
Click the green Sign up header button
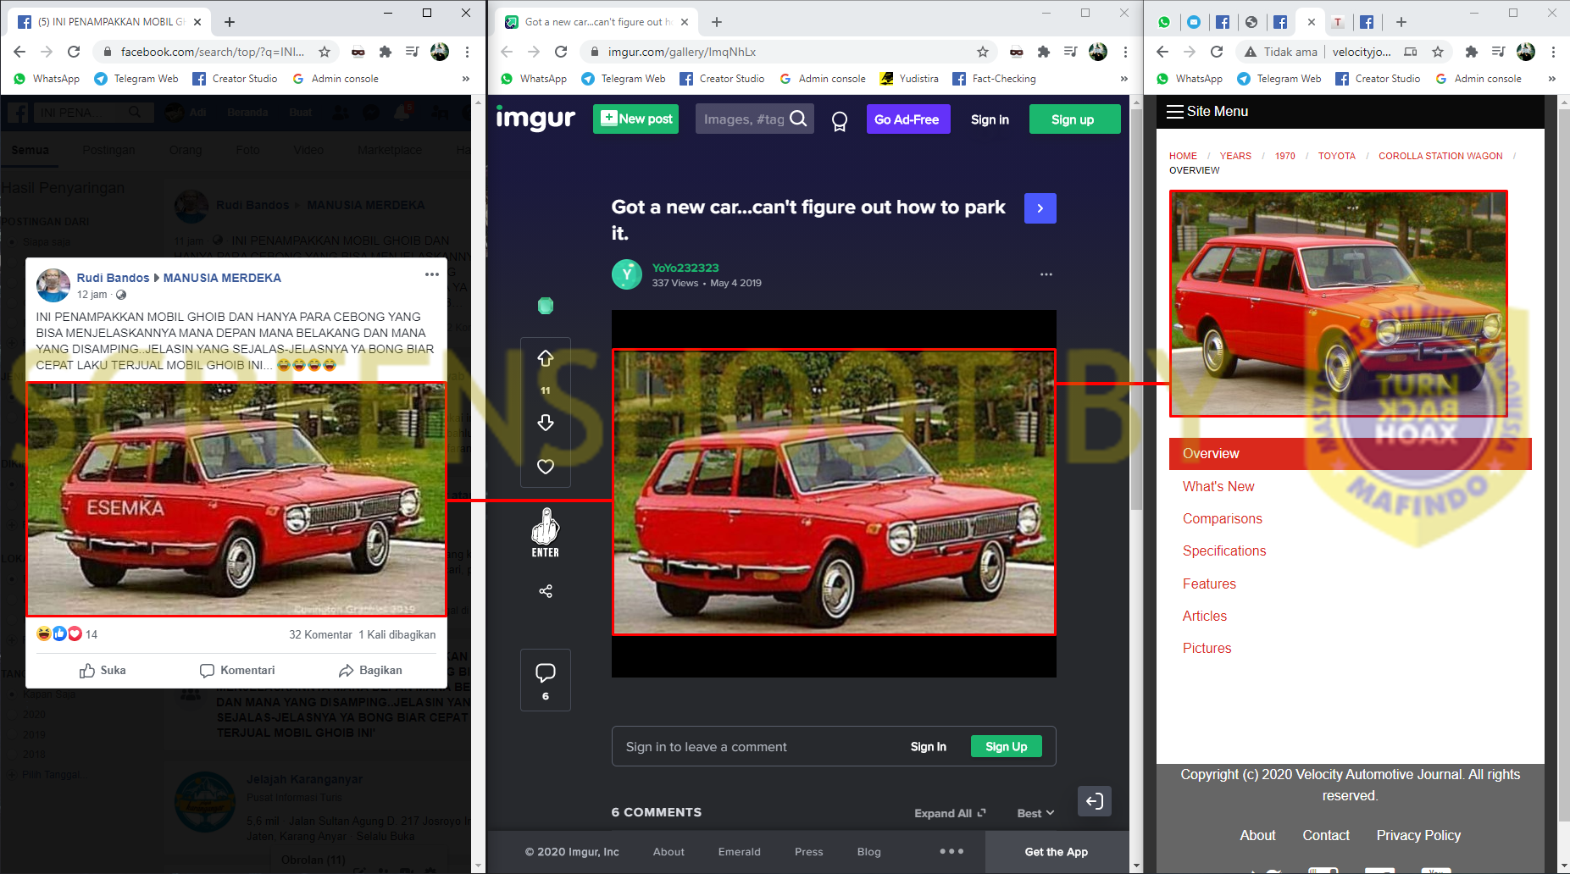tap(1074, 119)
